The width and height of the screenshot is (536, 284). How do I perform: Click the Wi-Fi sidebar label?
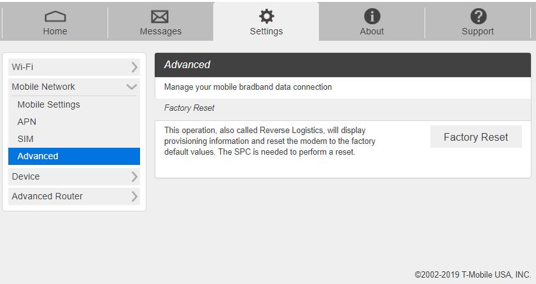click(22, 67)
